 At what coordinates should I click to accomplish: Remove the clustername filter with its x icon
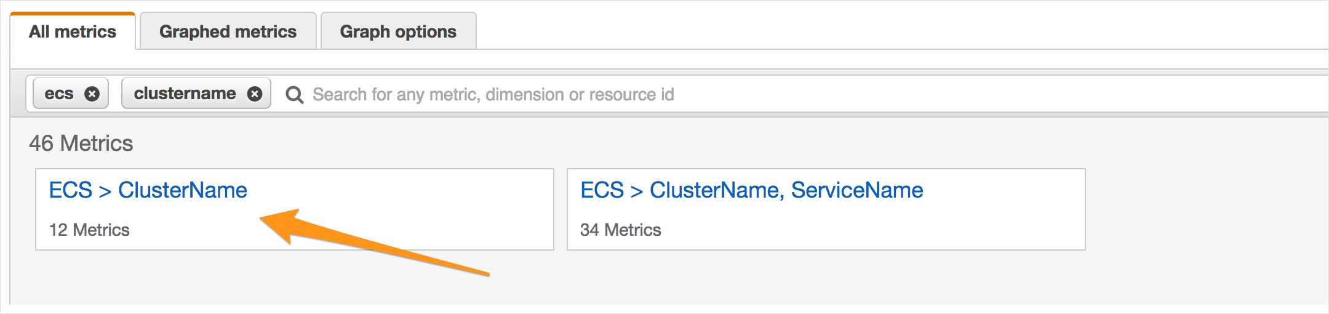255,94
